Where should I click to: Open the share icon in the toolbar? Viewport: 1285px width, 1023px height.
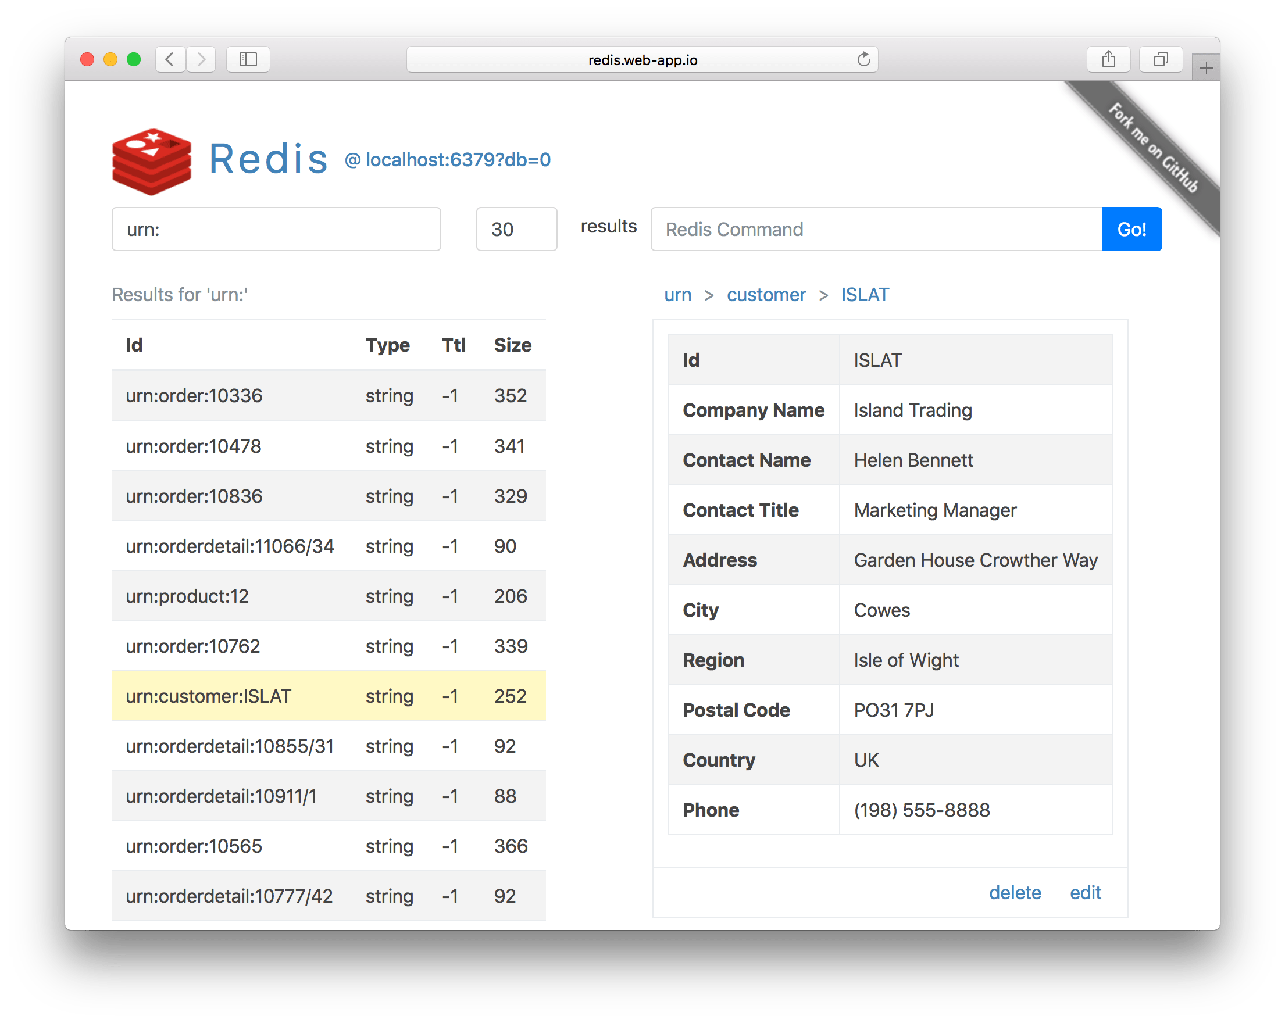click(x=1109, y=59)
